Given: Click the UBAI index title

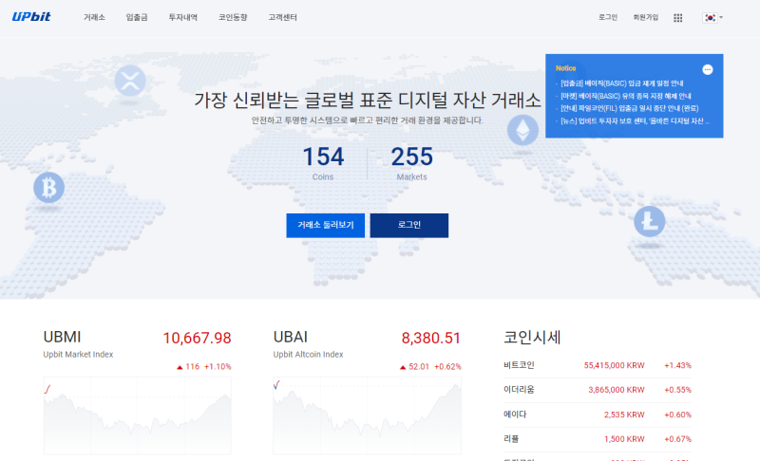Looking at the screenshot, I should click(x=291, y=337).
